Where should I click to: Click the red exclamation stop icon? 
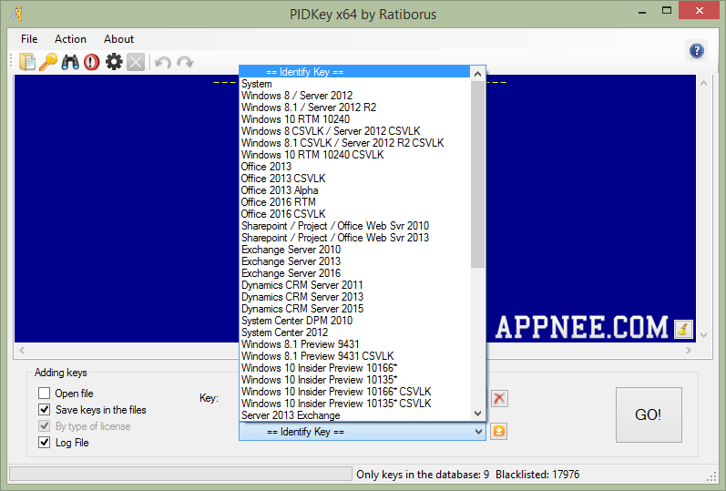(x=92, y=62)
